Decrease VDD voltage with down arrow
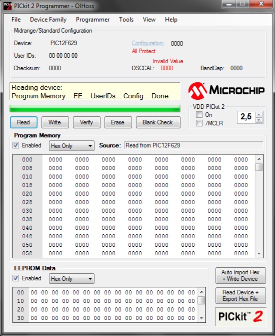Image resolution: width=275 pixels, height=336 pixels. click(x=259, y=120)
